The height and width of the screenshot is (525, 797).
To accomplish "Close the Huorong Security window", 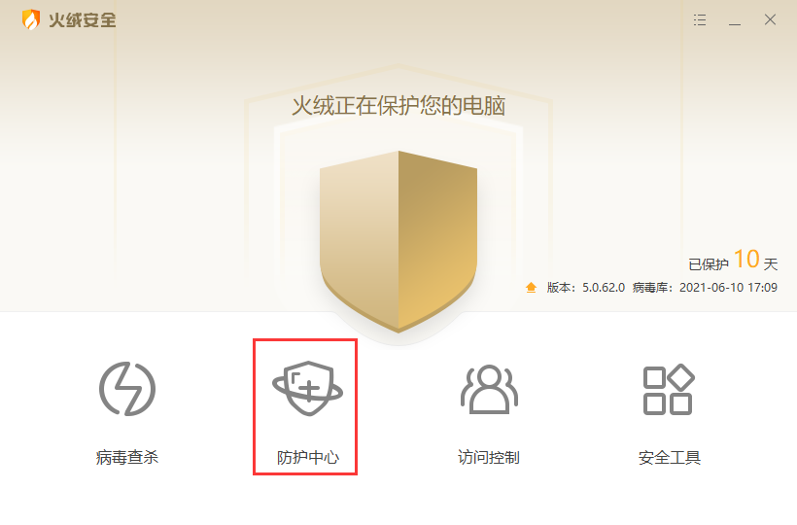I will click(x=770, y=19).
